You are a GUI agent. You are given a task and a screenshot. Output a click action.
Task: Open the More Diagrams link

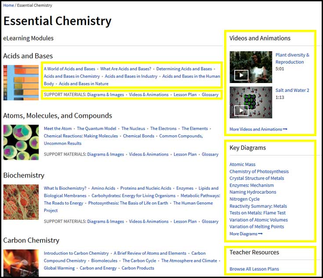[246, 234]
